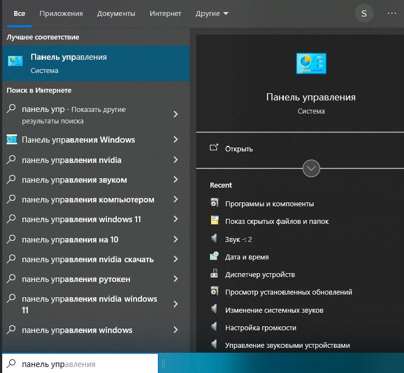Viewport: 404px width, 373px height.
Task: Click the speaker icon beside Звук -: 2
Action: [214, 238]
